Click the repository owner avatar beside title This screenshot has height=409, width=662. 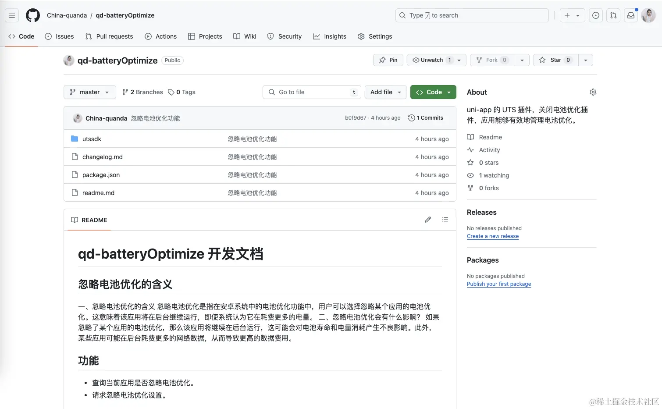pyautogui.click(x=69, y=60)
